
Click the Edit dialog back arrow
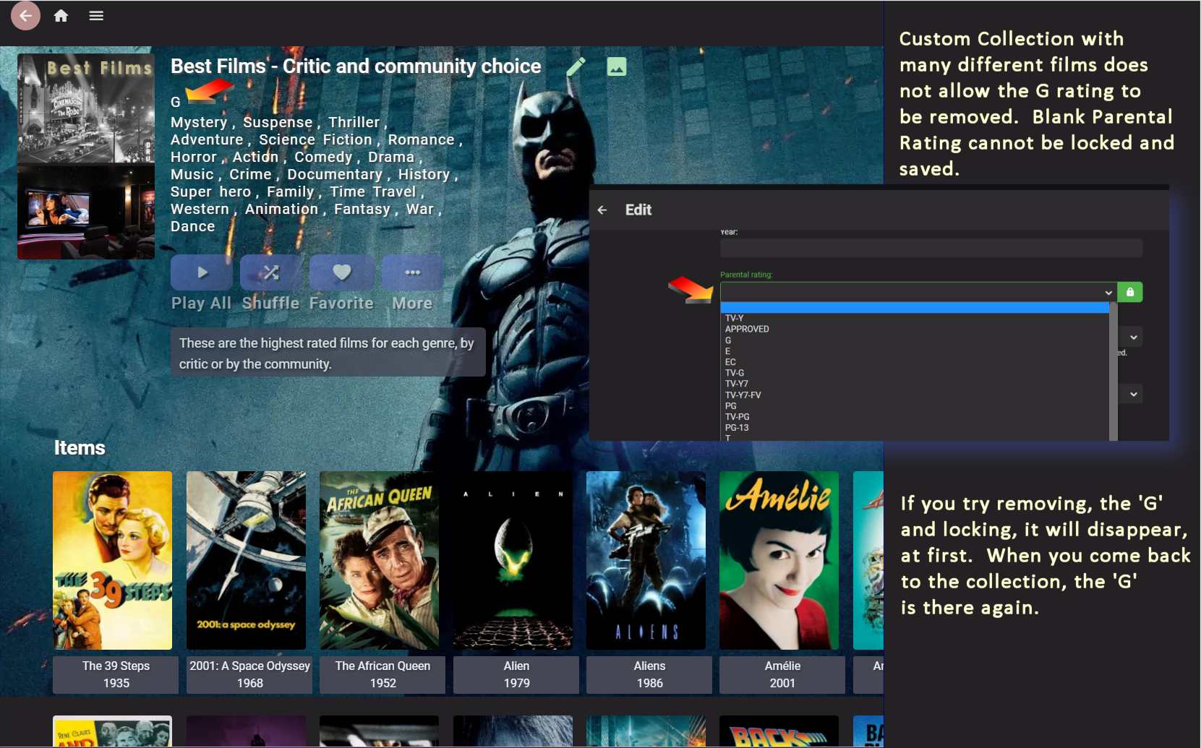tap(602, 210)
